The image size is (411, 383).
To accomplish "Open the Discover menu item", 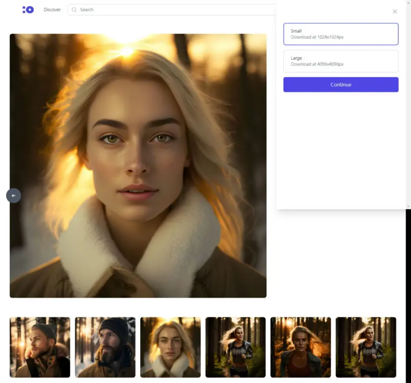I will [52, 10].
